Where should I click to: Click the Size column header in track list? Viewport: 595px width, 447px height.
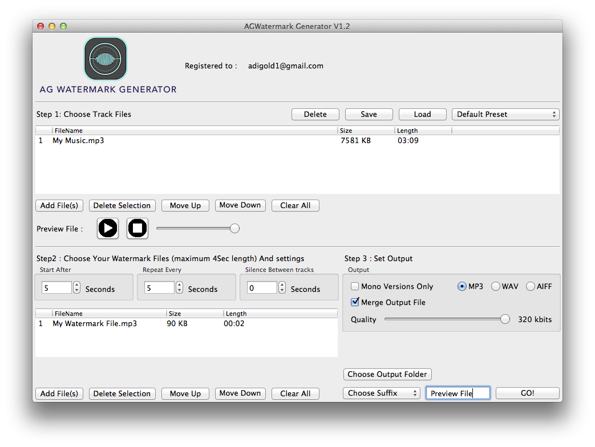coord(365,131)
